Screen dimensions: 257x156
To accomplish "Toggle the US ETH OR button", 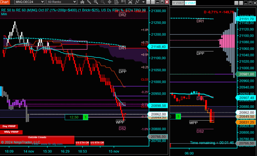I will tap(82, 143).
